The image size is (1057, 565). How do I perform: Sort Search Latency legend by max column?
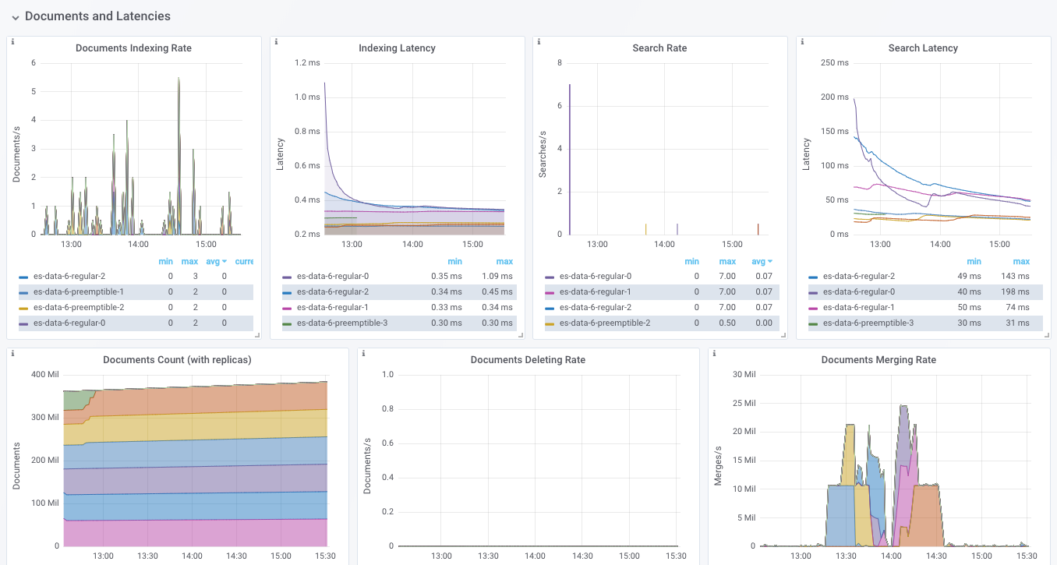tap(1021, 262)
